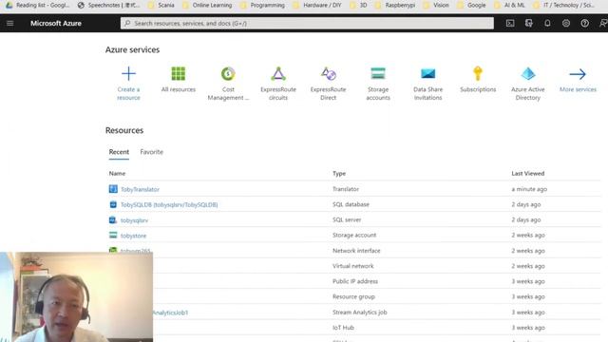Click the More services arrow
The height and width of the screenshot is (342, 608).
(x=578, y=74)
